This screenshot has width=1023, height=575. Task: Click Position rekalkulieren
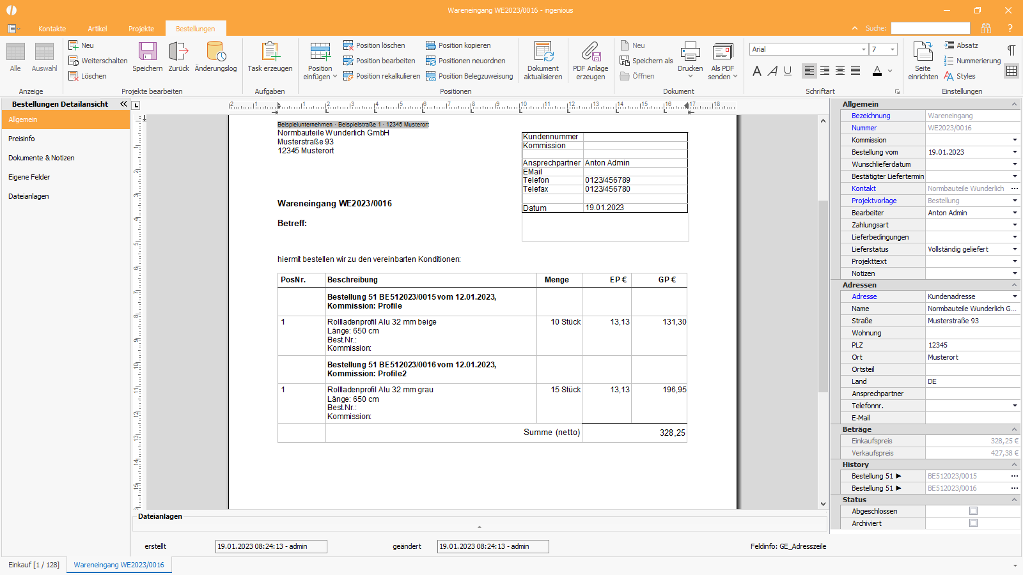pyautogui.click(x=382, y=76)
